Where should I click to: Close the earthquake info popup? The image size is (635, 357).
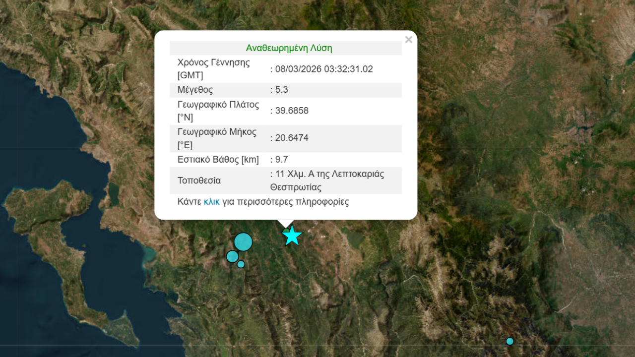pos(408,40)
